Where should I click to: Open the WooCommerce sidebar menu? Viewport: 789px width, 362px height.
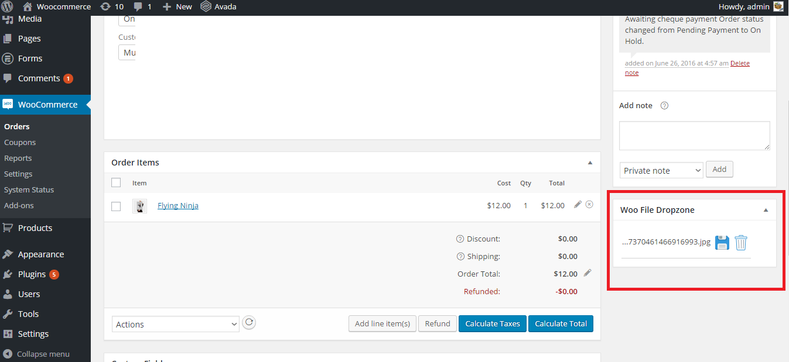click(45, 105)
